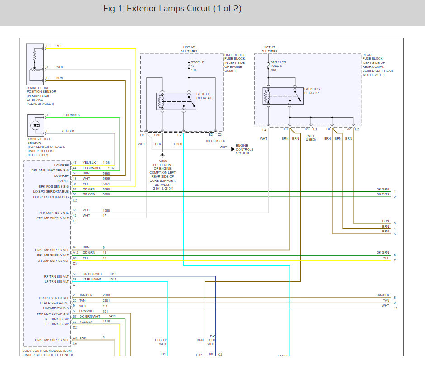Click the 'BRN/WHT' wire label numbered 301
425x365 pixels.
[87, 311]
